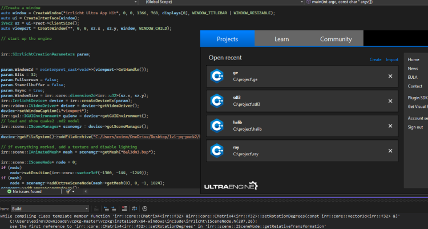The height and width of the screenshot is (229, 428).
Task: Remove 'ge' from the recent projects list
Action: [390, 77]
